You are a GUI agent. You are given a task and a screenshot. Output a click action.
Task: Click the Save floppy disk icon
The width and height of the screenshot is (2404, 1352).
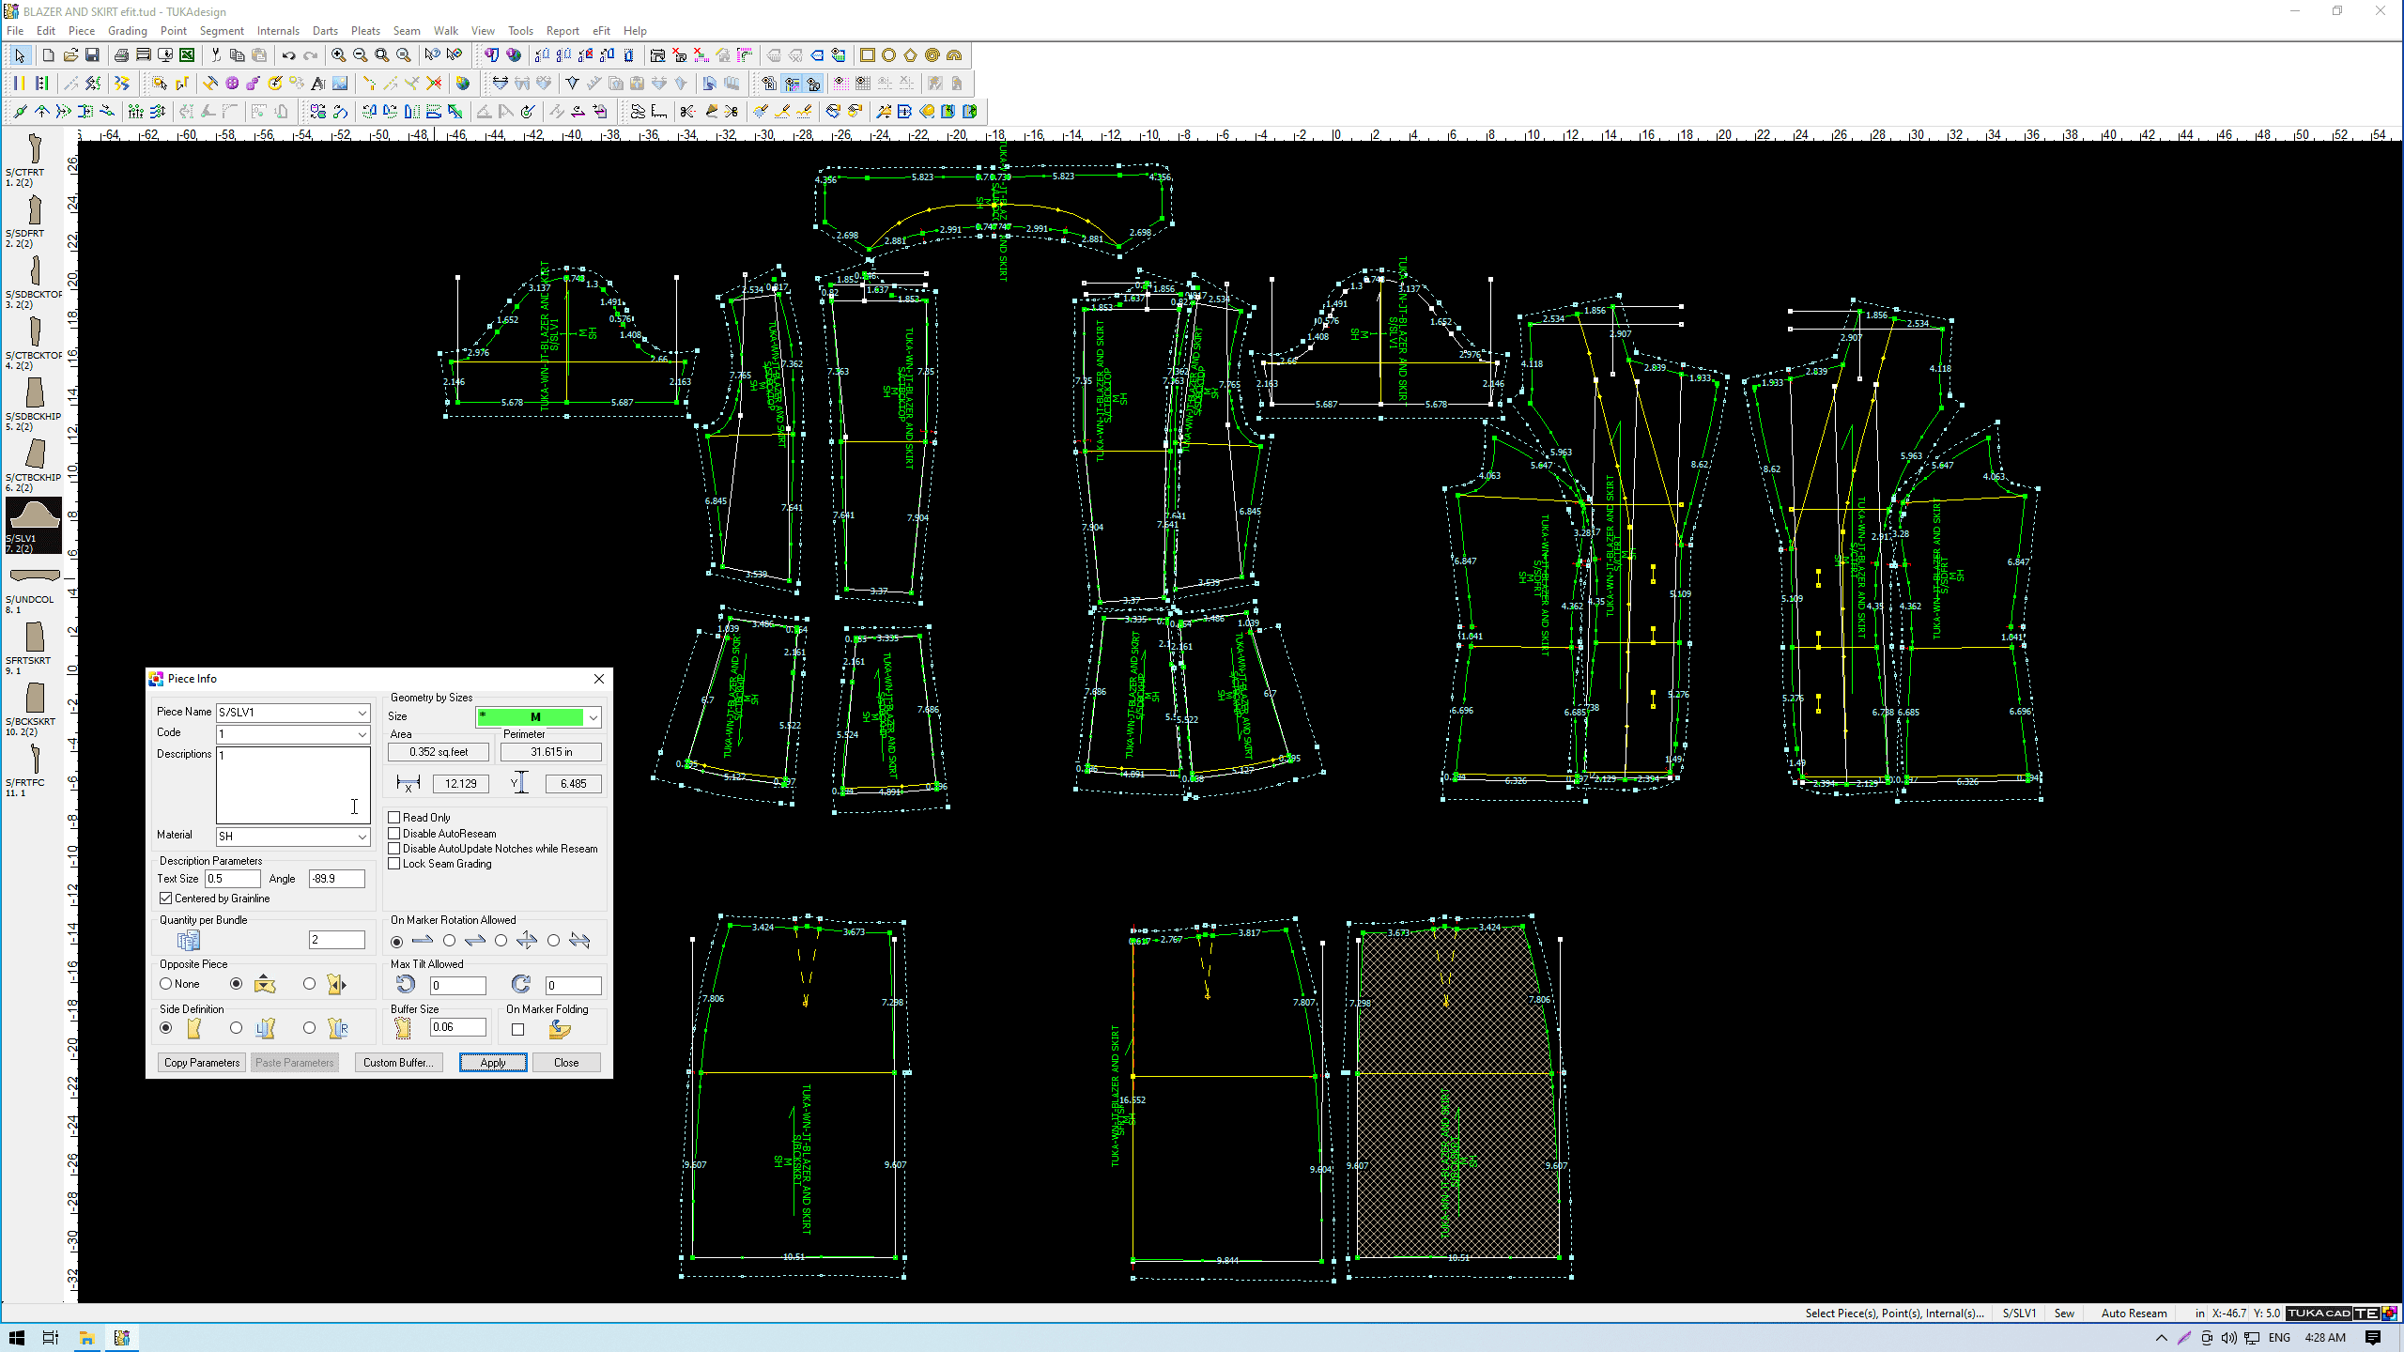coord(92,55)
